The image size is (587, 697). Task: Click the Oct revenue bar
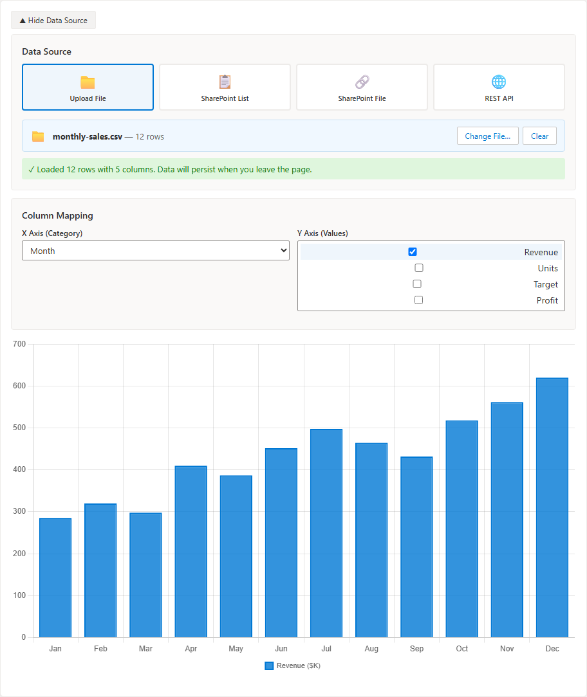462,529
